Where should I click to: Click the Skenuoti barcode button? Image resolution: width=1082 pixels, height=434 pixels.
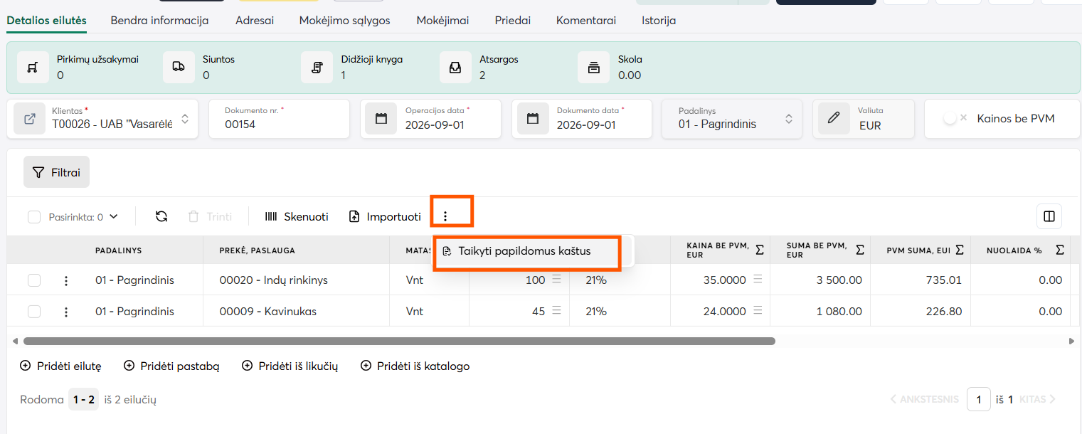pos(297,216)
